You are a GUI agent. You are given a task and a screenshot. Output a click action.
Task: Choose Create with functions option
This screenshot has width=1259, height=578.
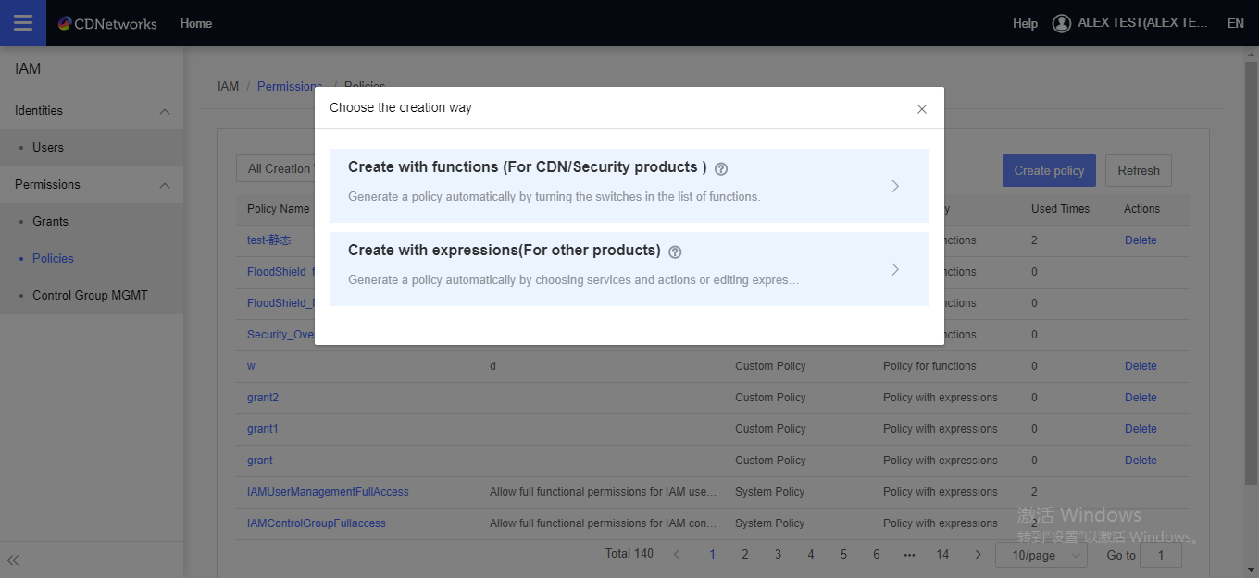(x=629, y=185)
